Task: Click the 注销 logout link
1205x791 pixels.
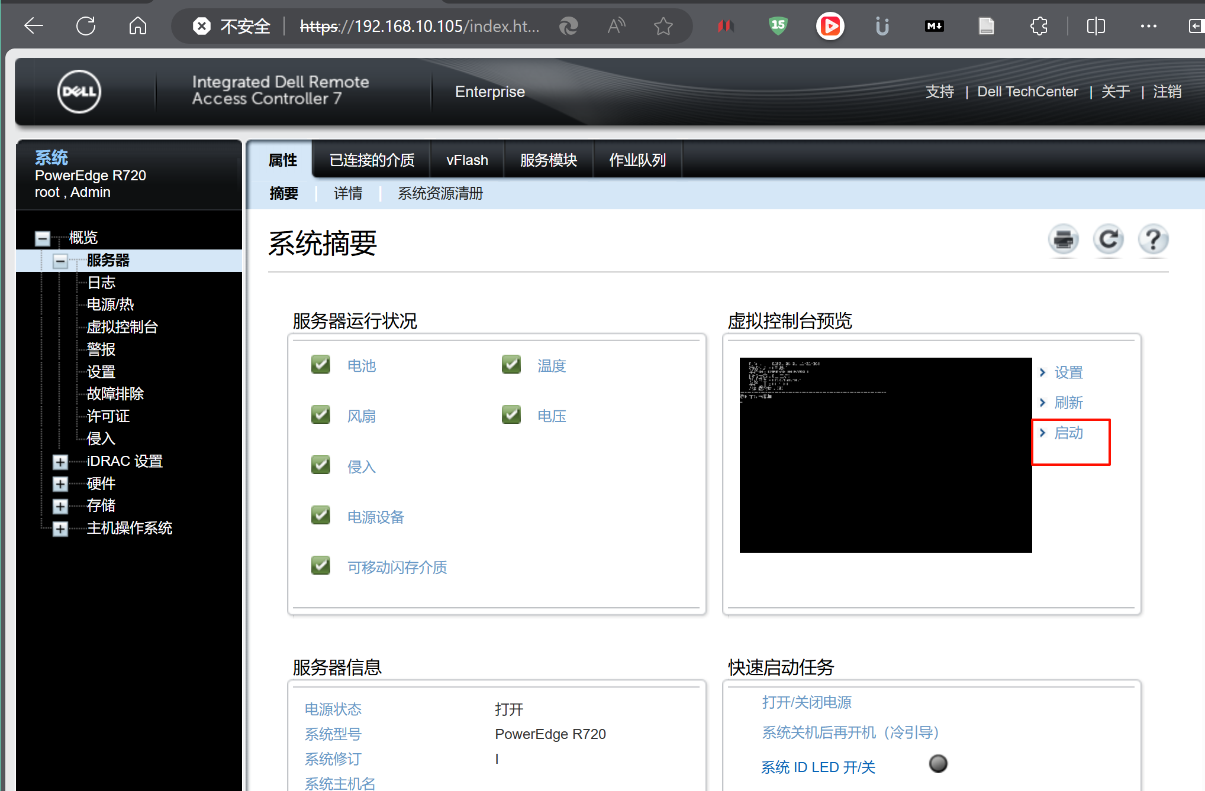Action: (x=1167, y=92)
